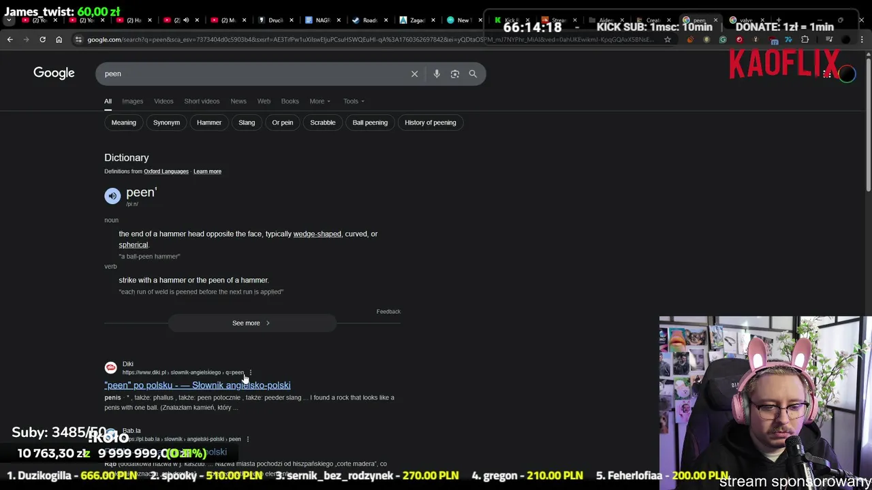The height and width of the screenshot is (490, 872).
Task: Search by image with the camera lens icon
Action: tap(455, 73)
